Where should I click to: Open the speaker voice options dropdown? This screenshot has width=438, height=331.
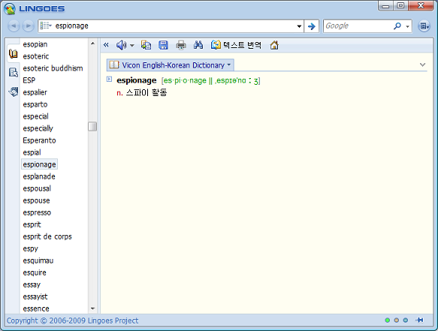[x=132, y=45]
